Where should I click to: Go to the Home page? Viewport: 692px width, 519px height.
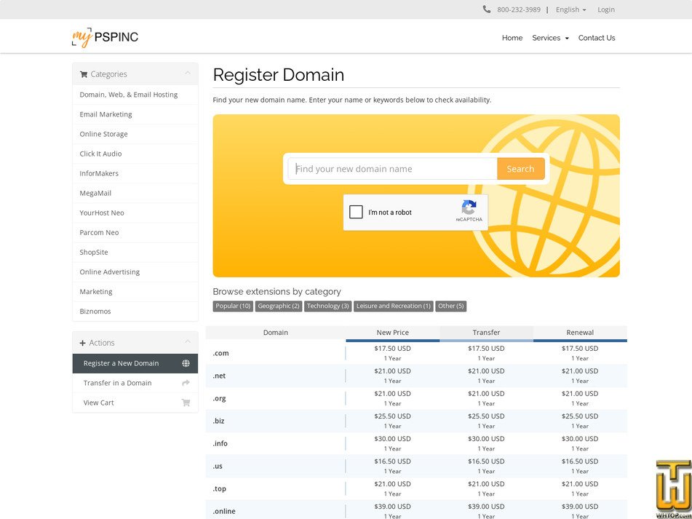click(512, 38)
